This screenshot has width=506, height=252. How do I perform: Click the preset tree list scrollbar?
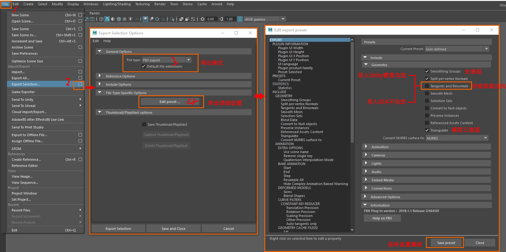(352, 92)
